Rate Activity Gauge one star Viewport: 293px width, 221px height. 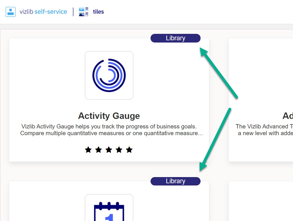point(88,150)
